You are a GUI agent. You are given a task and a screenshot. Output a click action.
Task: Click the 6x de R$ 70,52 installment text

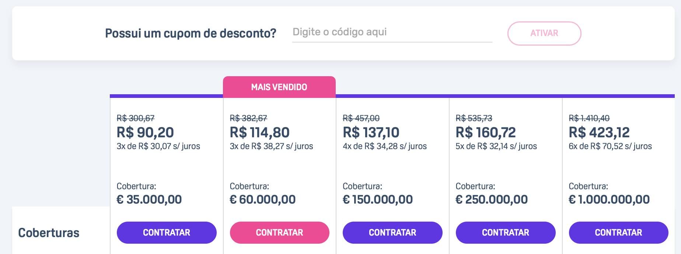coord(610,146)
